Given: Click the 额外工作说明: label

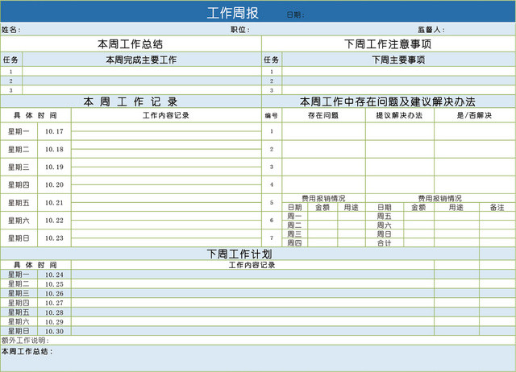Looking at the screenshot, I should click(25, 341).
